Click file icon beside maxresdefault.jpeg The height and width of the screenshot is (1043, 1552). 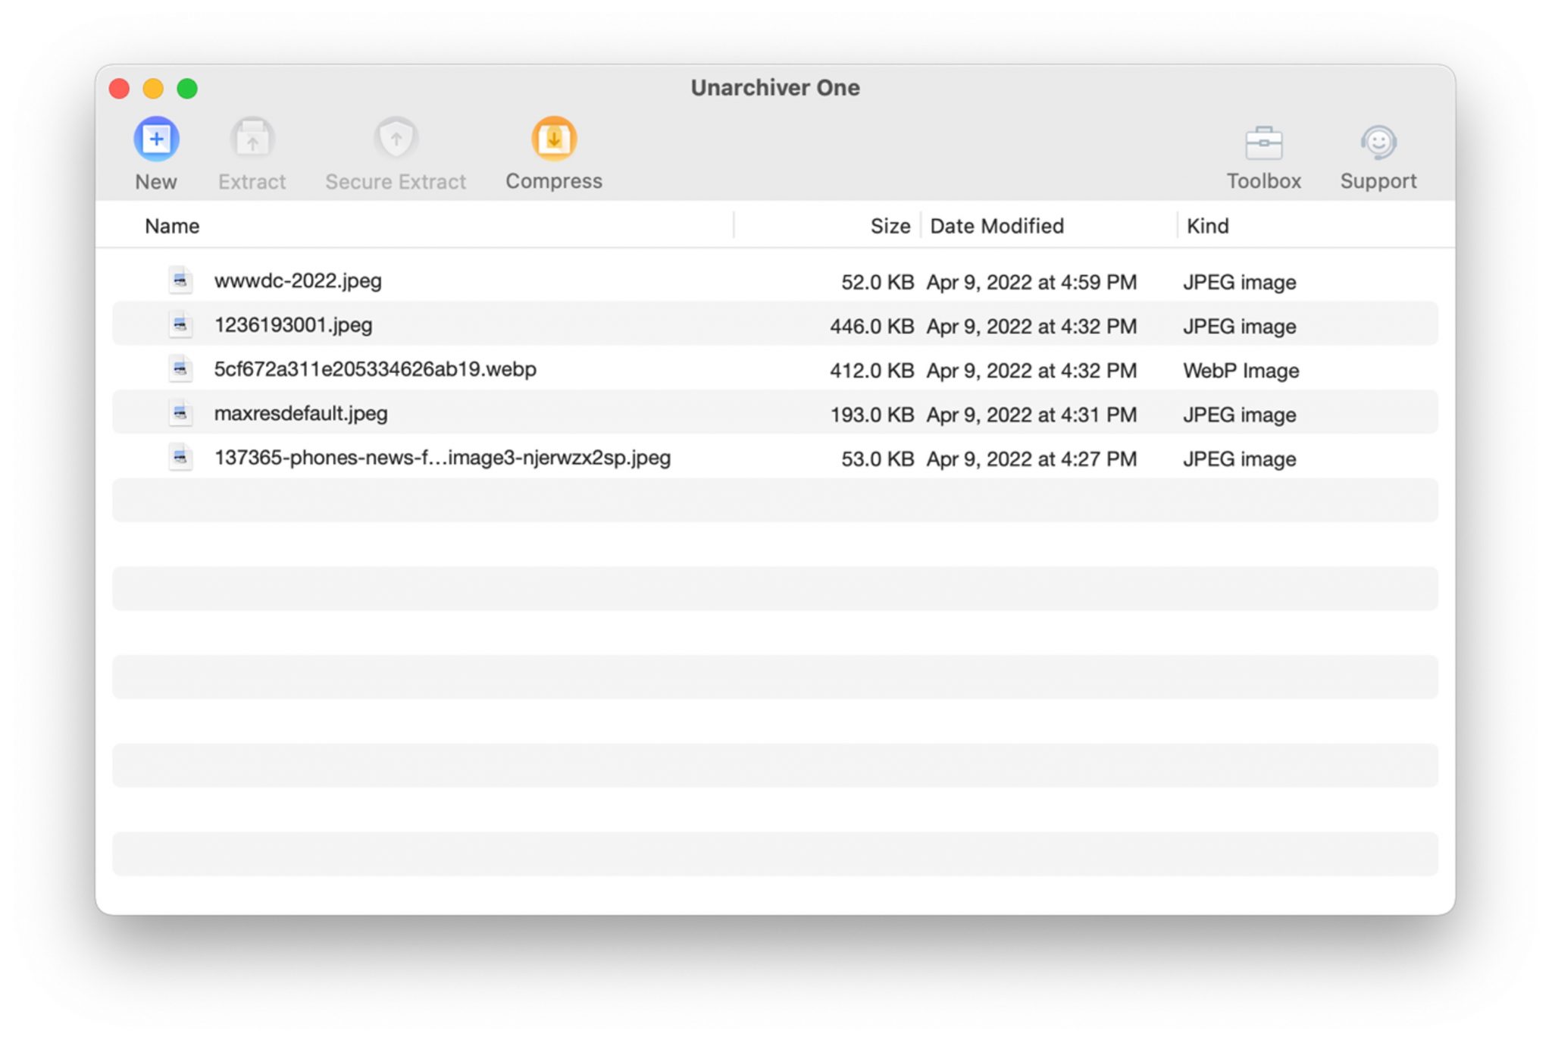pyautogui.click(x=180, y=413)
